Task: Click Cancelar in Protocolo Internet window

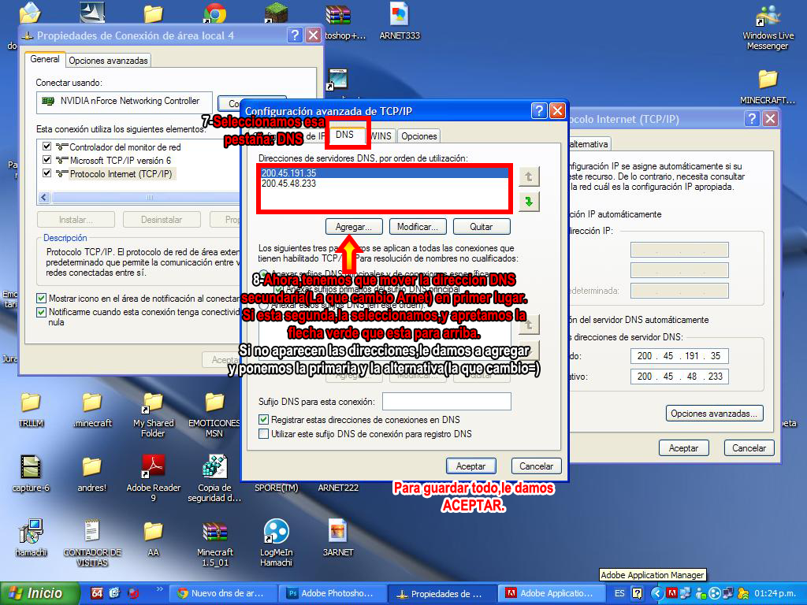Action: click(749, 448)
